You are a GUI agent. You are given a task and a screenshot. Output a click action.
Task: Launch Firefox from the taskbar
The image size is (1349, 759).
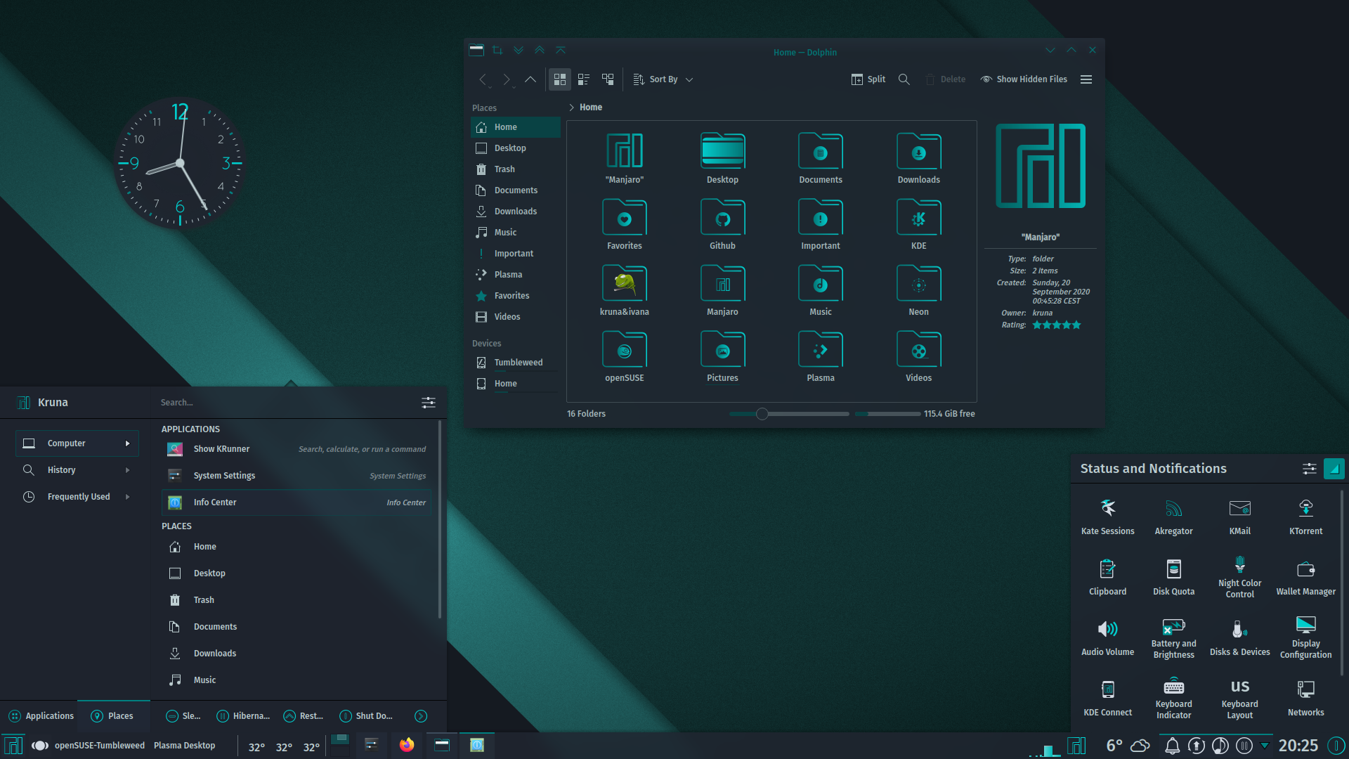coord(407,745)
